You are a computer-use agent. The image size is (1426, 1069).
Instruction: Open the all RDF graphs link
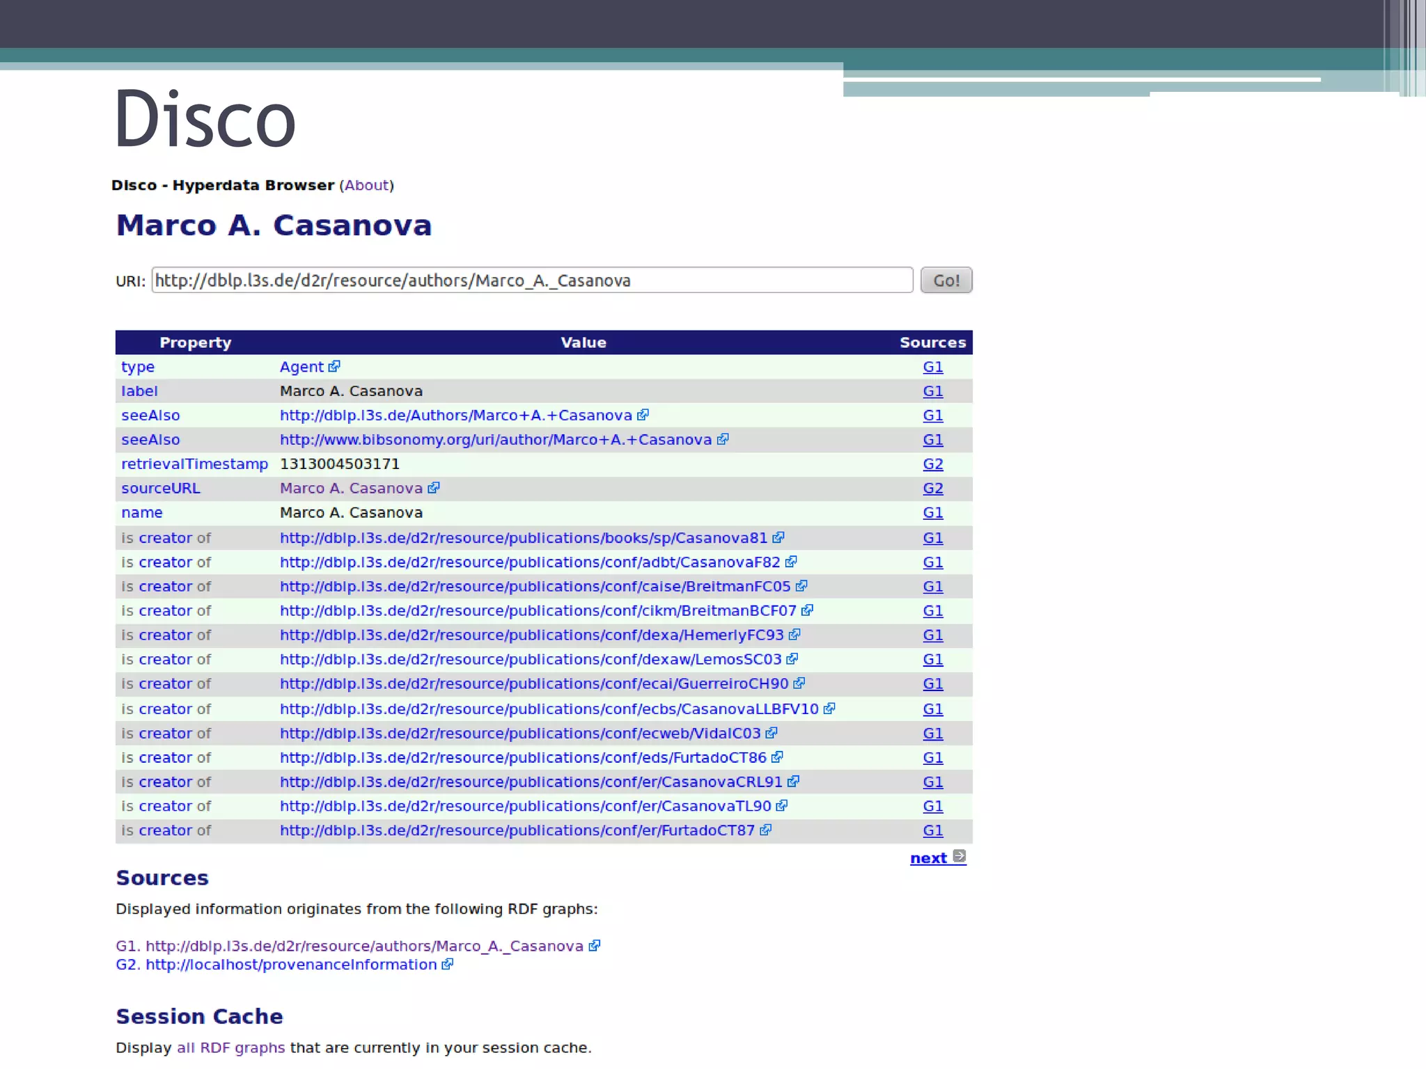(230, 1048)
